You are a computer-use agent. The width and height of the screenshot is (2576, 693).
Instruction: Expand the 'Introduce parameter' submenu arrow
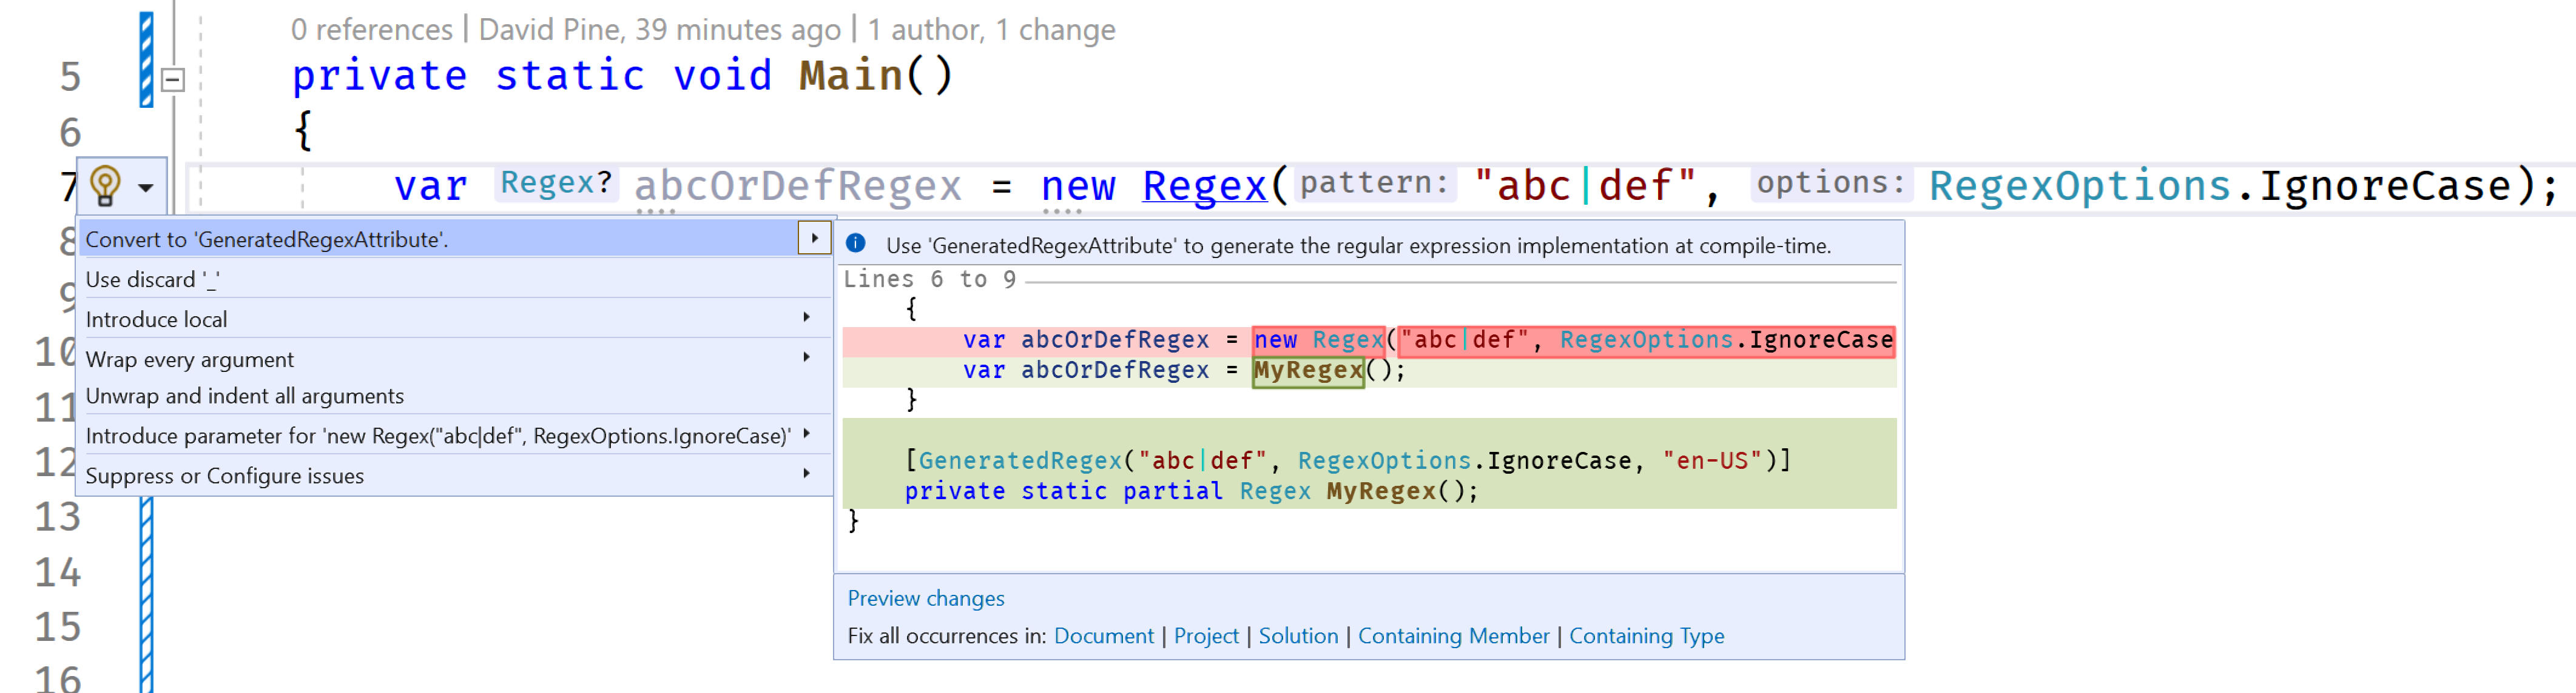(x=806, y=436)
